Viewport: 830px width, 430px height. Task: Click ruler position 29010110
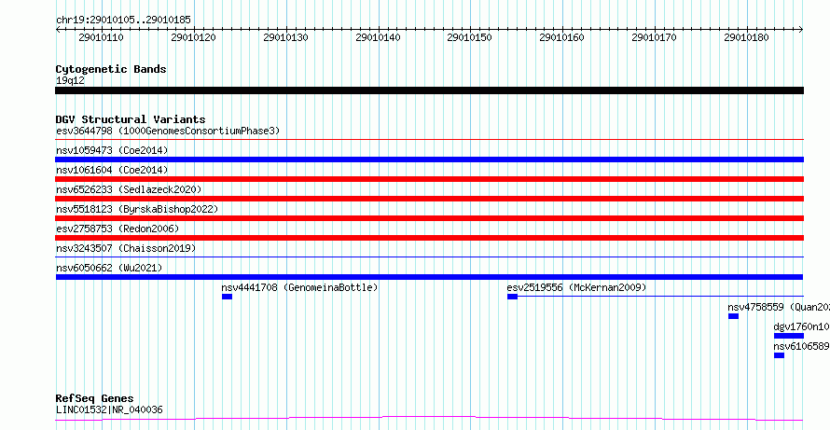[x=101, y=37]
